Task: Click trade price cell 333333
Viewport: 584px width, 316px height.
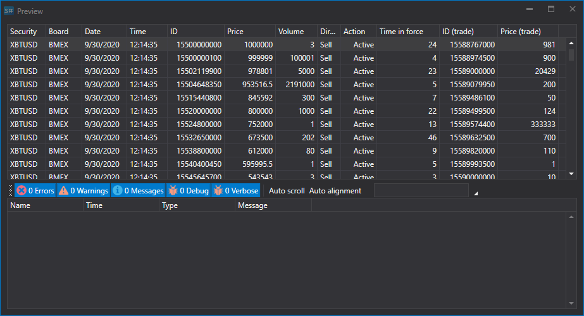Action: pos(528,125)
